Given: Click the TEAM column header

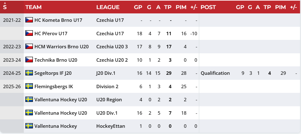Looking at the screenshot, I should coord(34,7).
